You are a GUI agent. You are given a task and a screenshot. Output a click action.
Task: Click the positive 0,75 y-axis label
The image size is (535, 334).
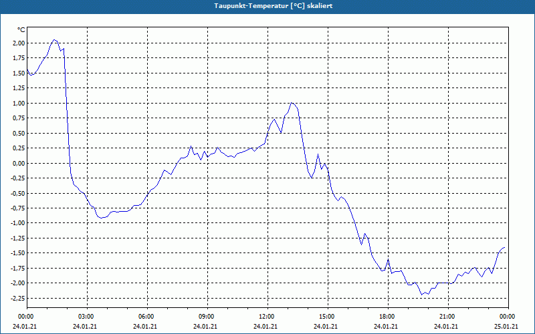[19, 118]
